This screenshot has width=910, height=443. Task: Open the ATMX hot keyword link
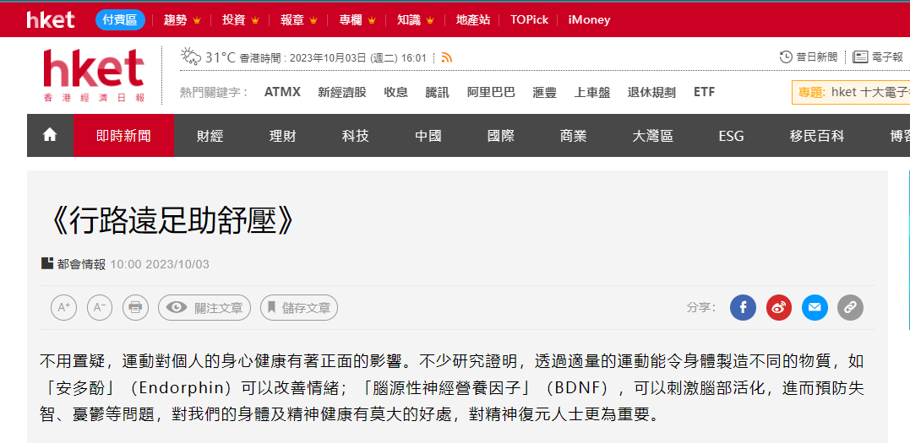(282, 92)
